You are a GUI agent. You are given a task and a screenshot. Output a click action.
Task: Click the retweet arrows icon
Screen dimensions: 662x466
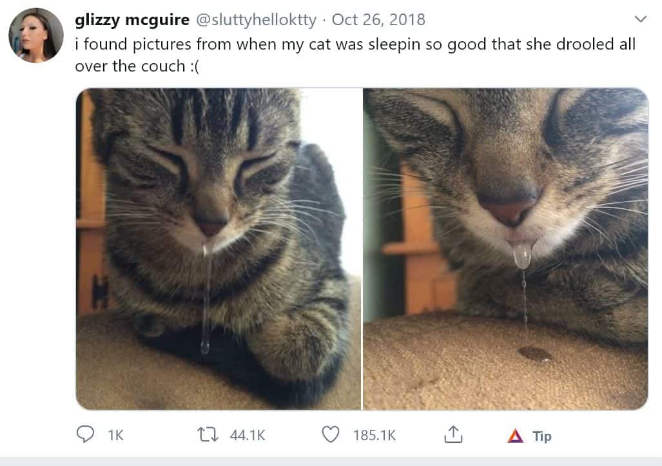pos(208,434)
